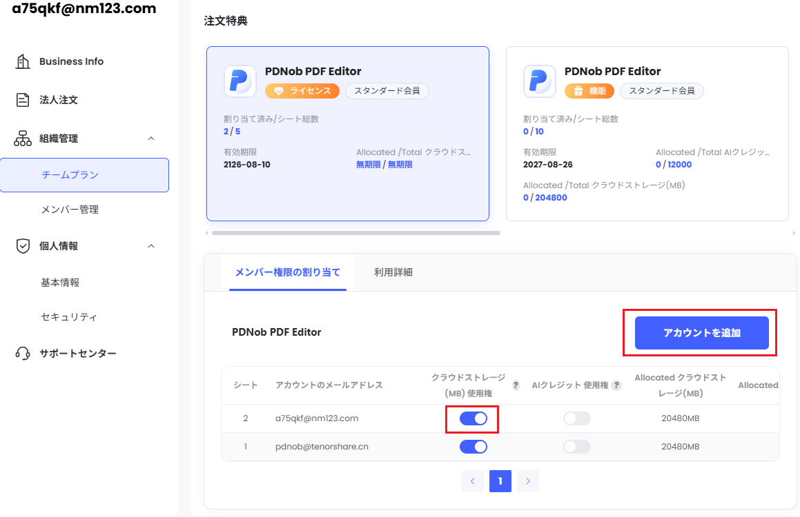This screenshot has height=517, width=800.
Task: Click the scrollbar's left arrow under cards
Action: click(x=206, y=233)
